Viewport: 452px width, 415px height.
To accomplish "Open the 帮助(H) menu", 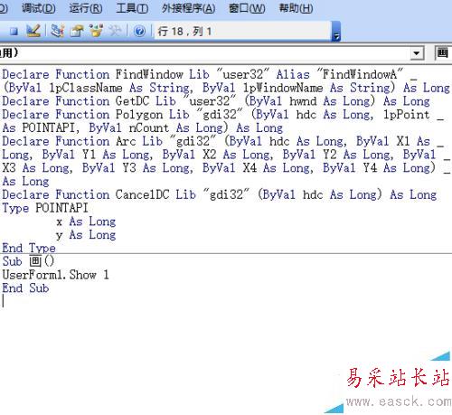I will (296, 8).
